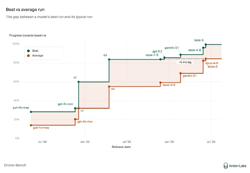The image size is (250, 173).
Task: Click the green o1 data point
Action: [78, 82]
